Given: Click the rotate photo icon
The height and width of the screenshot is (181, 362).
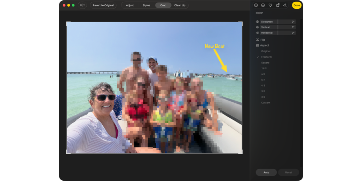Looking at the screenshot, I should click(x=278, y=5).
